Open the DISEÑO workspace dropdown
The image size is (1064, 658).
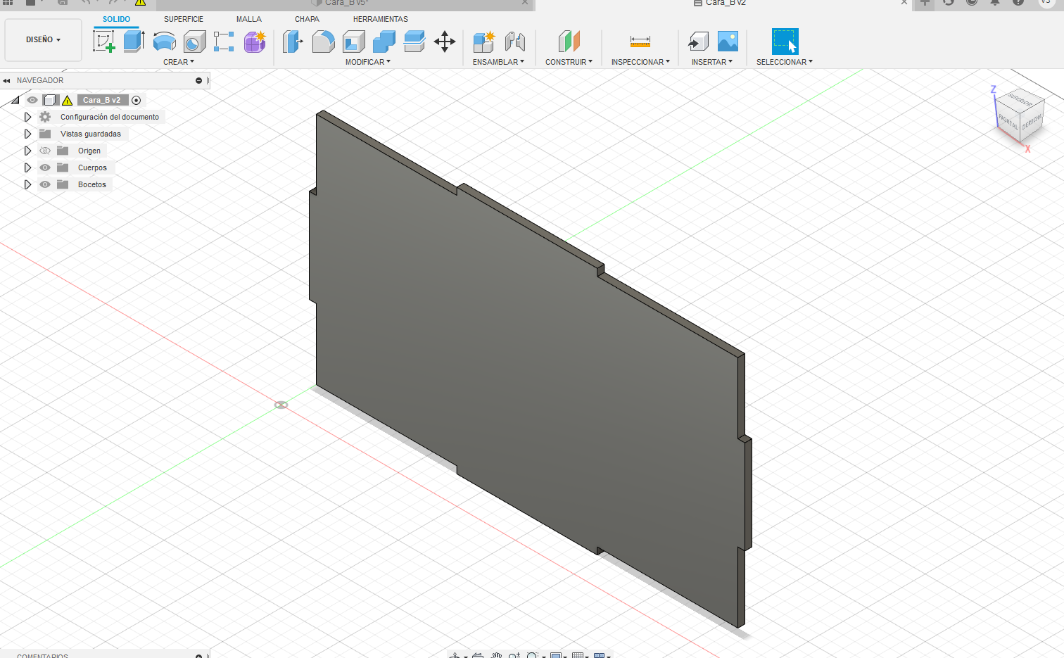click(x=43, y=40)
